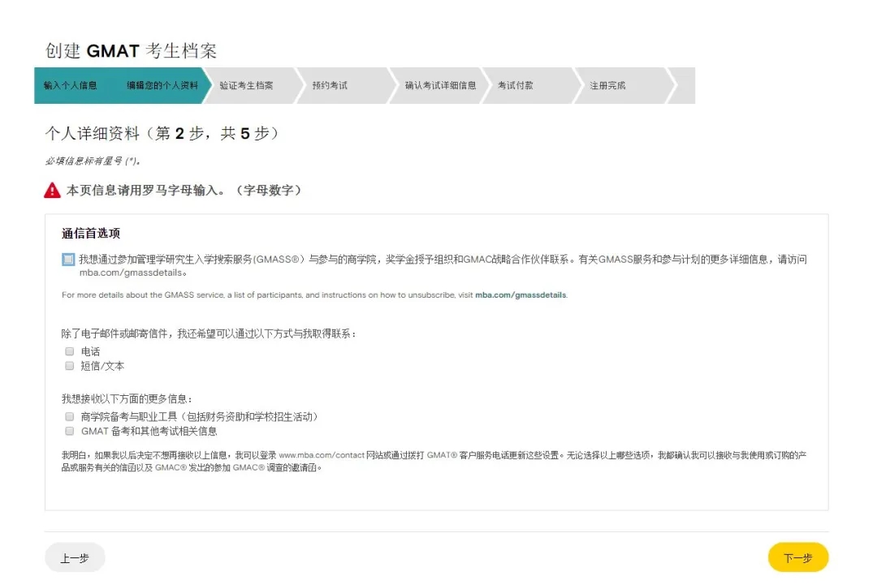Click the 创建 GMAT 考生档案 title
This screenshot has width=877, height=585.
[x=131, y=51]
